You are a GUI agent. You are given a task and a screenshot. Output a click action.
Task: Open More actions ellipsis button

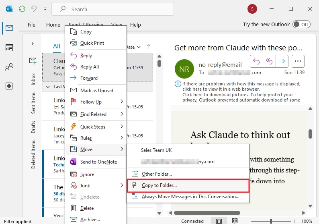[298, 61]
